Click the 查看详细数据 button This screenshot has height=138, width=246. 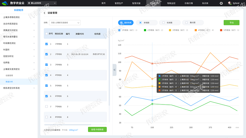(97, 130)
